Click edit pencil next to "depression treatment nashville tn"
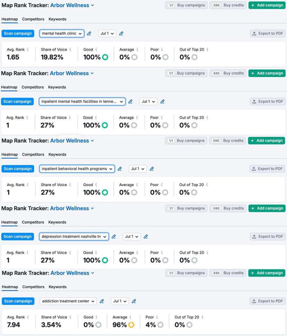The width and height of the screenshot is (287, 336). click(x=114, y=237)
